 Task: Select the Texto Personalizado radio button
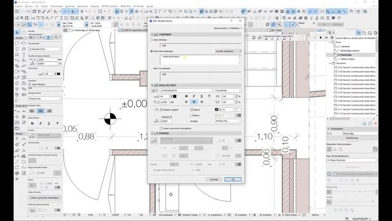click(x=151, y=51)
